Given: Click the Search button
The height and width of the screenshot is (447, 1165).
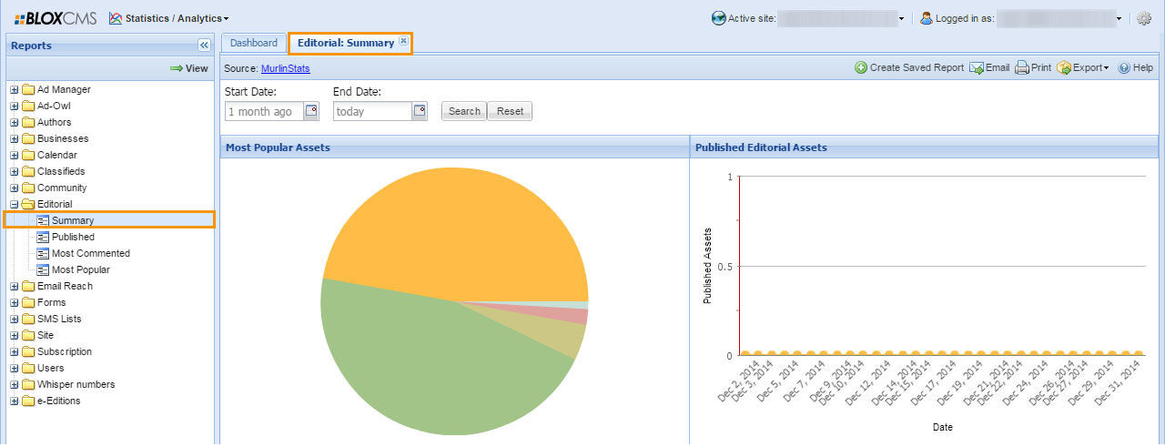Looking at the screenshot, I should click(464, 111).
